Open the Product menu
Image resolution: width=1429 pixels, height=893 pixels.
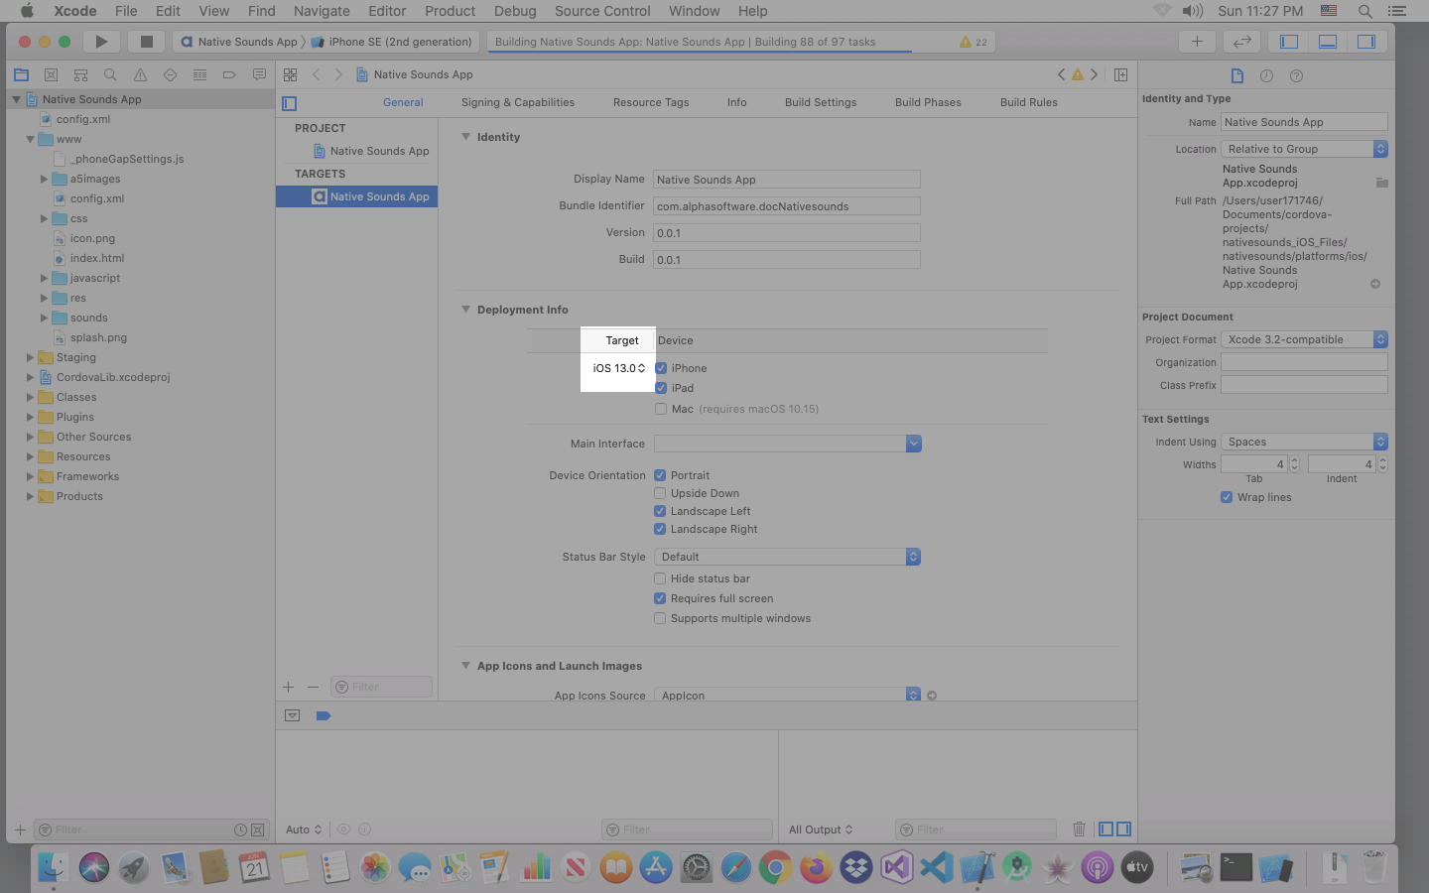451,11
